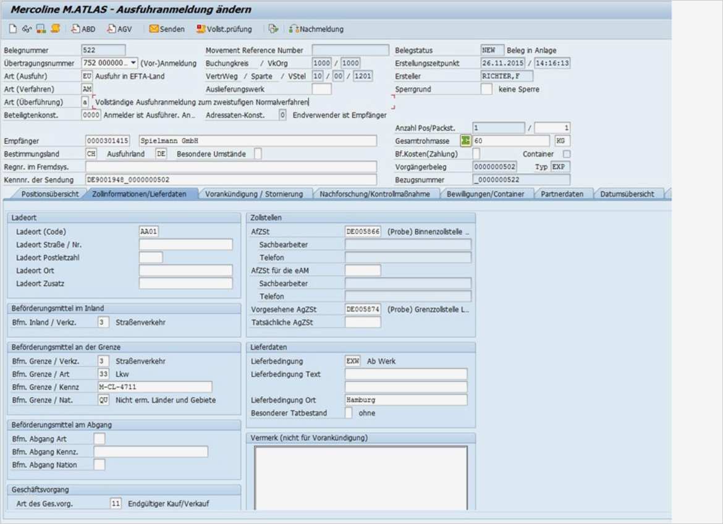Click the Movement Reference Number field
This screenshot has height=524, width=723.
coord(350,50)
